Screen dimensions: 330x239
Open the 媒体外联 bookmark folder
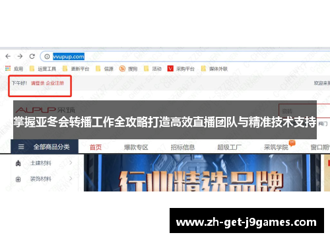214,69
